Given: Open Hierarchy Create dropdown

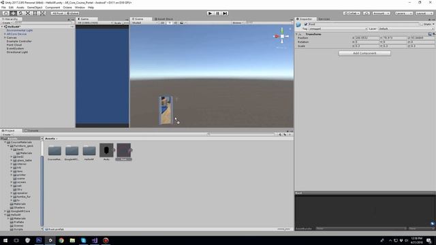Looking at the screenshot, I should pos(7,22).
